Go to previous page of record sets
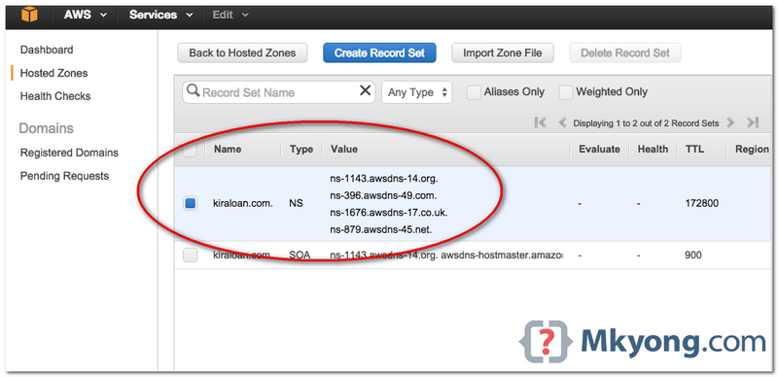 (562, 122)
